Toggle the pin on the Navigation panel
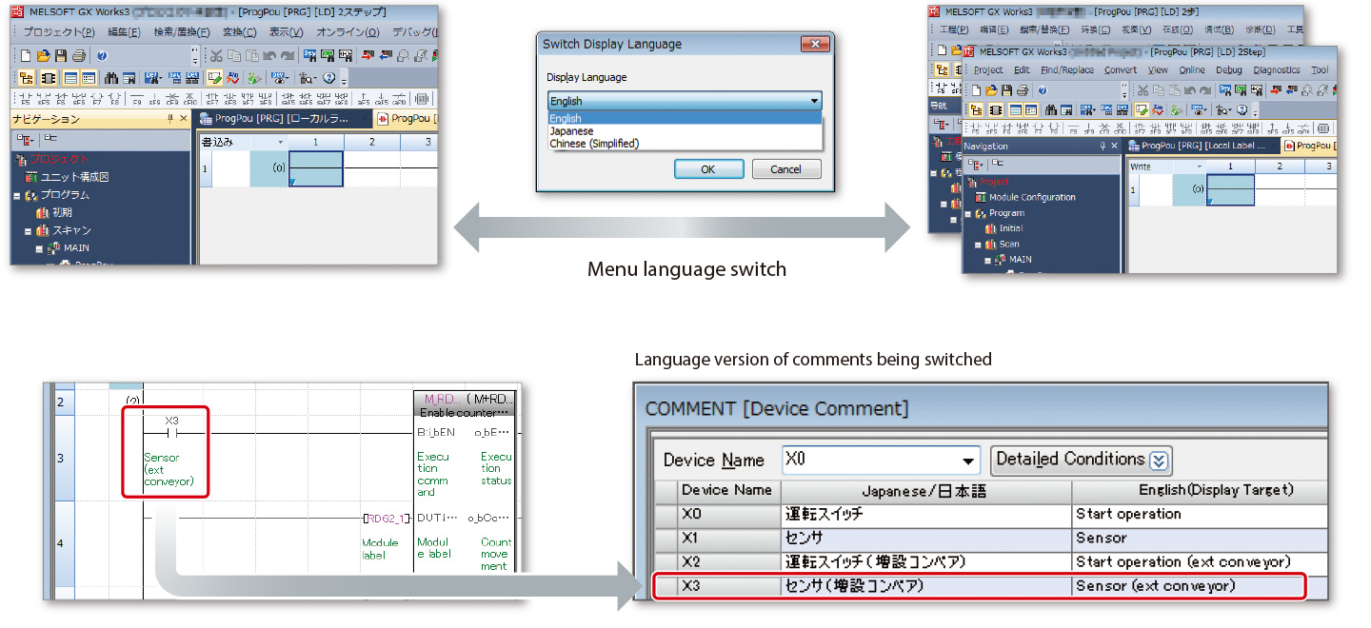Screen dimensions: 1371x628 (1103, 146)
